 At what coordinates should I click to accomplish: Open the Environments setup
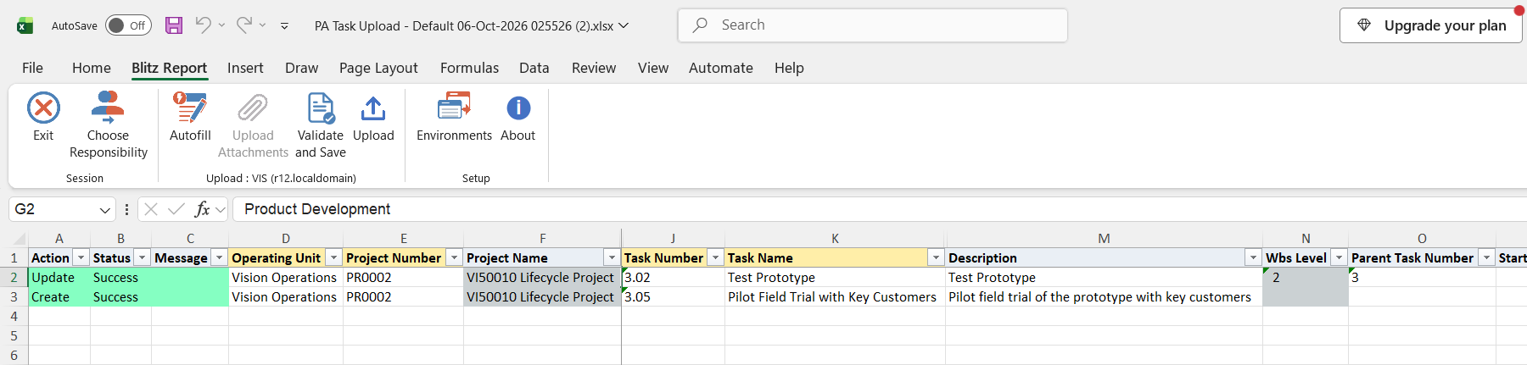coord(454,117)
